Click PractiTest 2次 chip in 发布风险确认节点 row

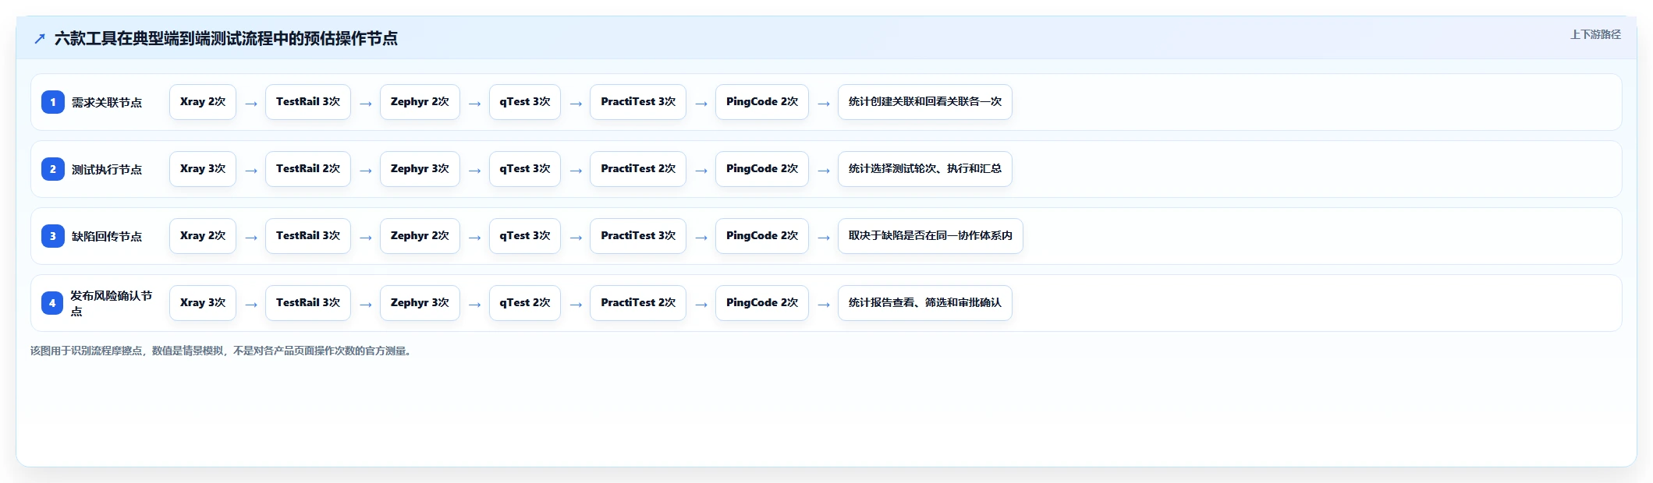(x=638, y=303)
